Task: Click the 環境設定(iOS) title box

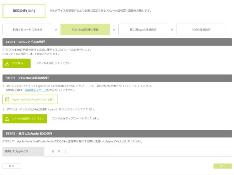Action: (x=24, y=11)
